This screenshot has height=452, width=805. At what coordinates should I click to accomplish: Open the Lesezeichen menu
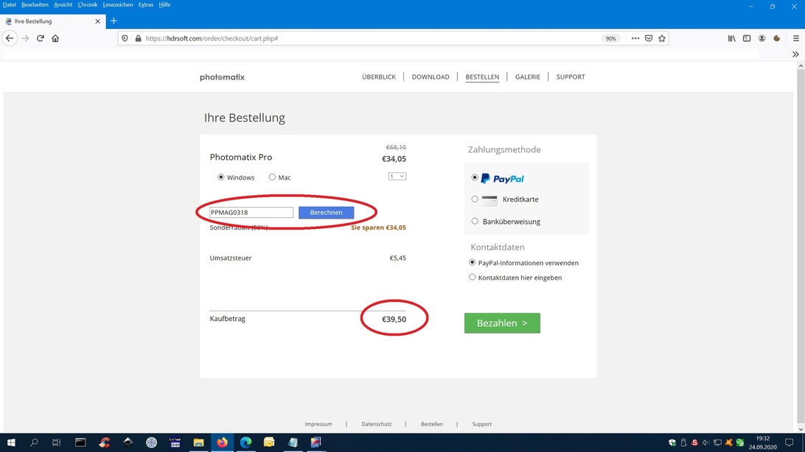[x=118, y=4]
